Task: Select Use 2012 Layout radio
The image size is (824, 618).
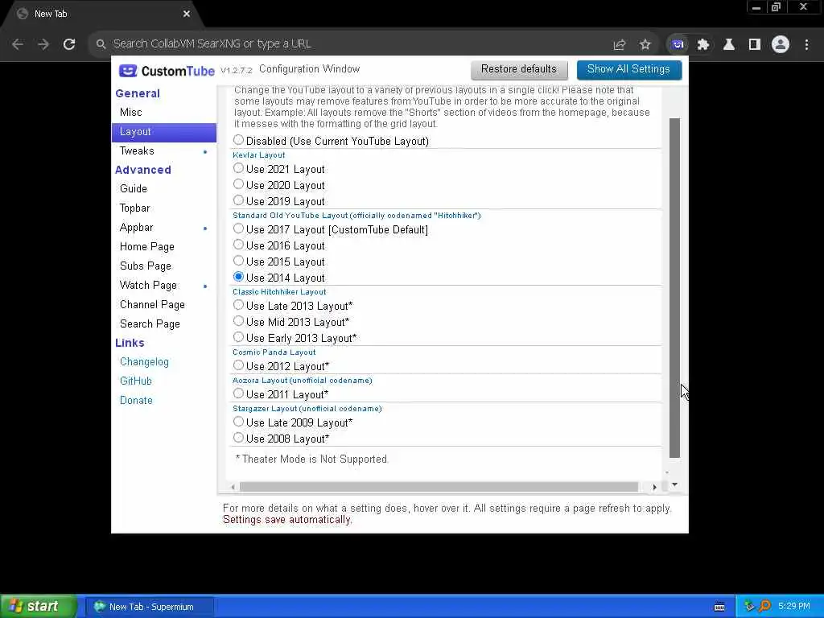Action: (x=238, y=365)
